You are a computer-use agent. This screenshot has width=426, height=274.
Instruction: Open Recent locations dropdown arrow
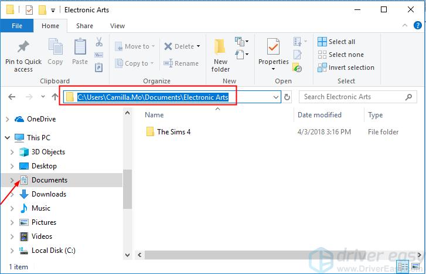pos(43,97)
